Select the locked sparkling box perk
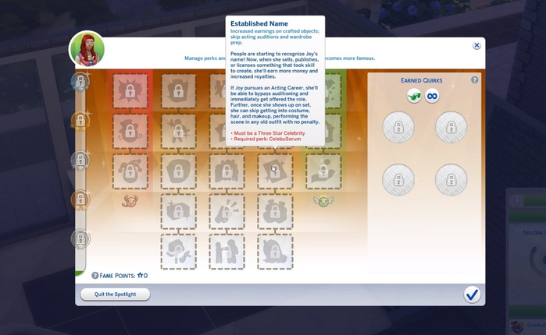 178,212
